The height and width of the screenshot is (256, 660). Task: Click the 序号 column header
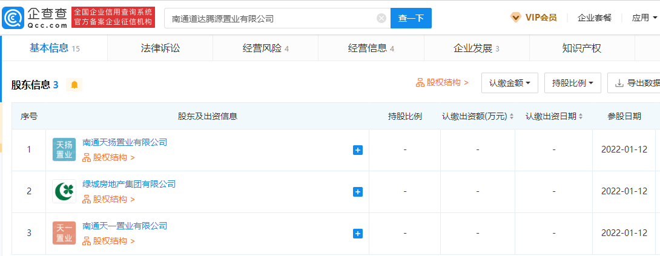tap(29, 116)
